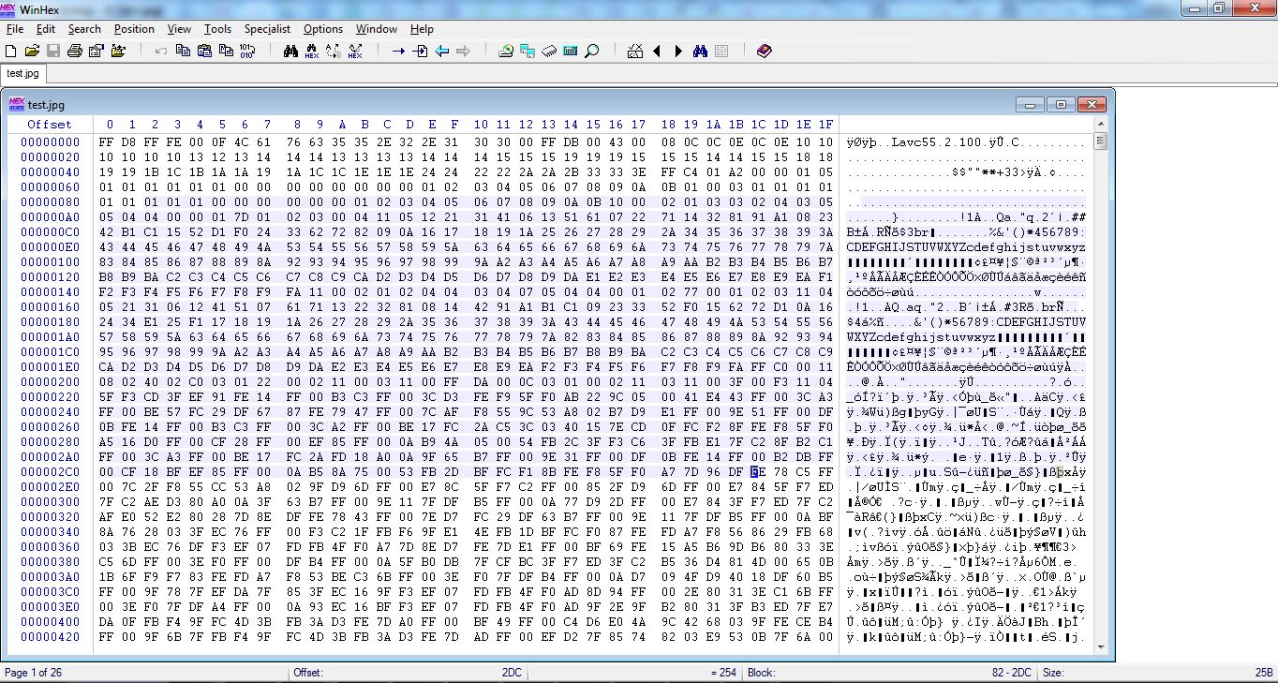Open the Options menu
Image resolution: width=1278 pixels, height=683 pixels.
[323, 29]
